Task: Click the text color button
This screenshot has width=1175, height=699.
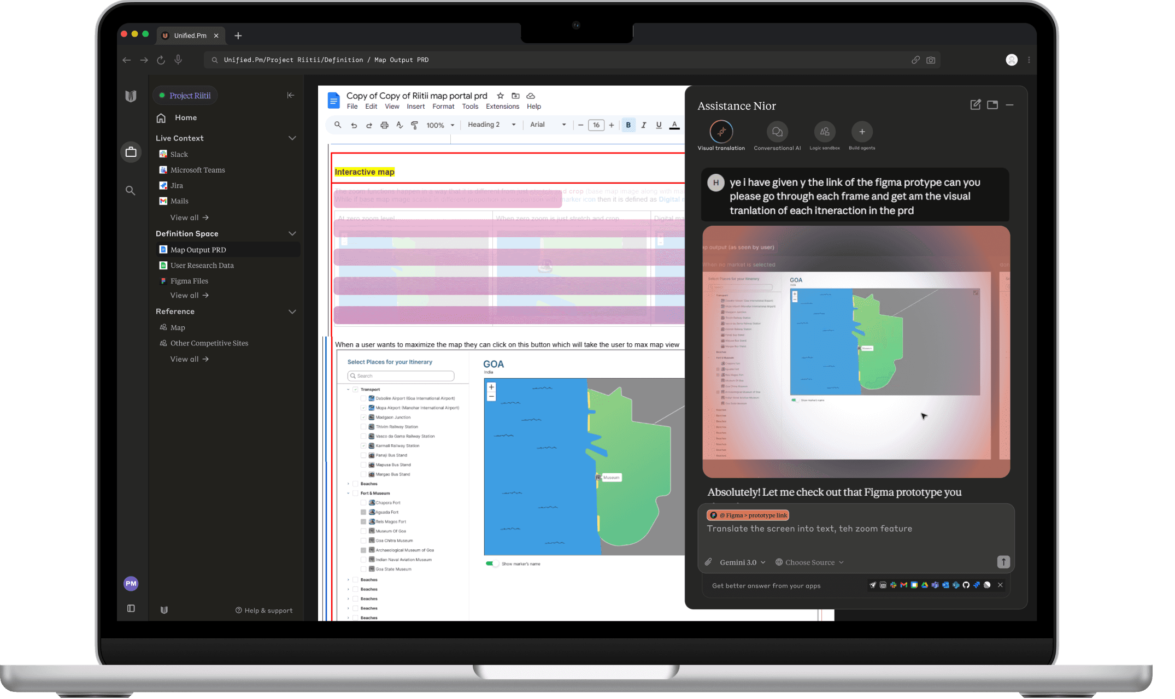Action: coord(674,125)
